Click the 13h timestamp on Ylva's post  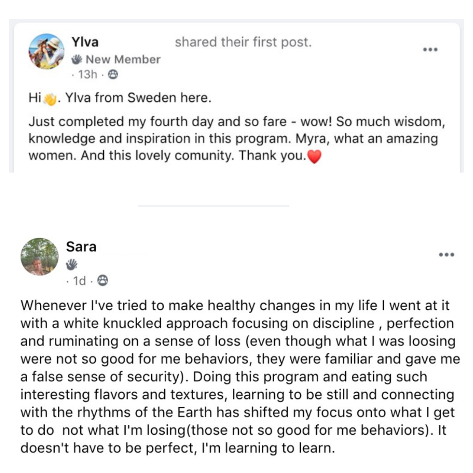88,74
